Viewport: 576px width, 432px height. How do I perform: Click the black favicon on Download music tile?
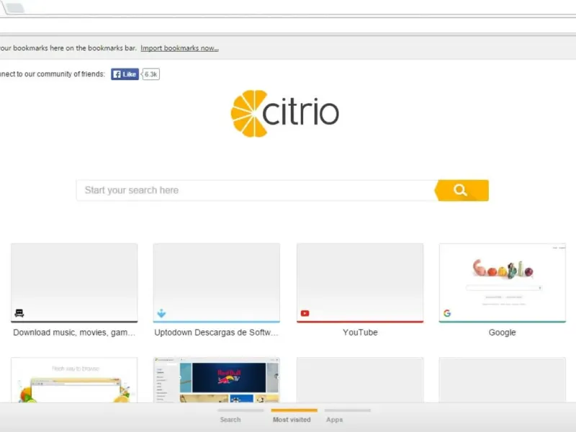coord(19,313)
